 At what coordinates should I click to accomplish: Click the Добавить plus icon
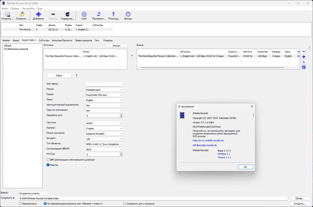point(38,14)
